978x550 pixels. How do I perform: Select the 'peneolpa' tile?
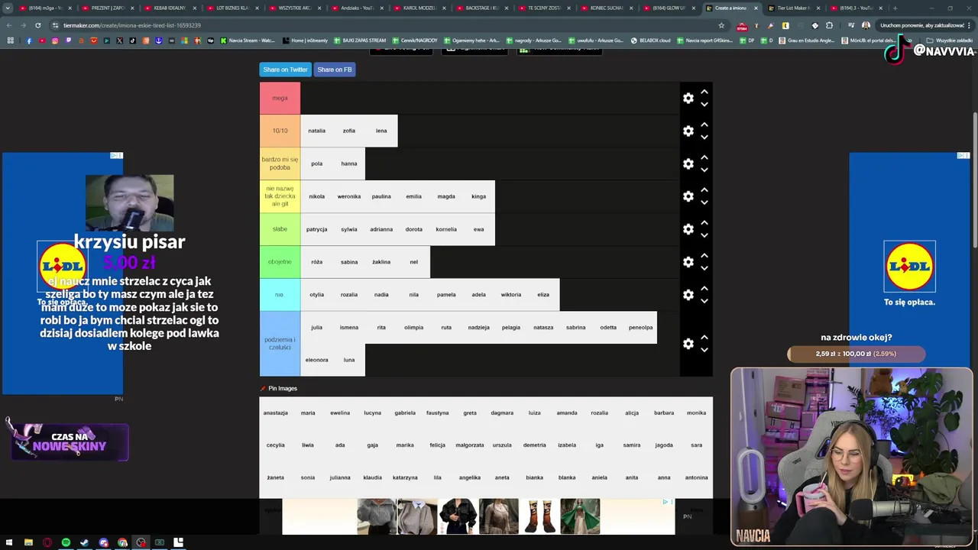point(640,328)
